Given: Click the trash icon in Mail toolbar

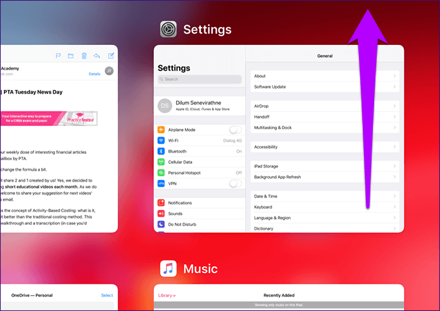Looking at the screenshot, I should click(84, 56).
